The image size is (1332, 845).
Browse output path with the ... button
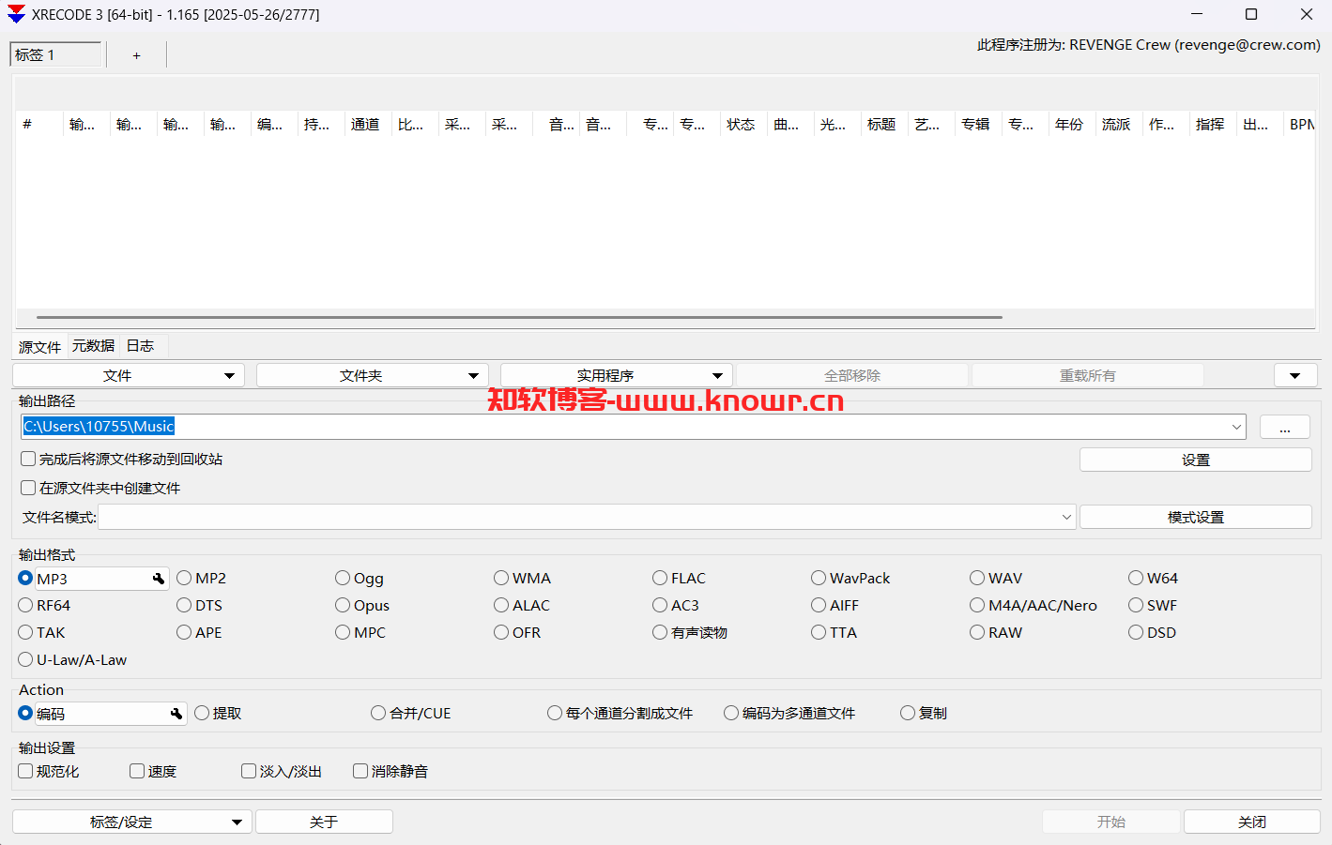click(x=1285, y=428)
